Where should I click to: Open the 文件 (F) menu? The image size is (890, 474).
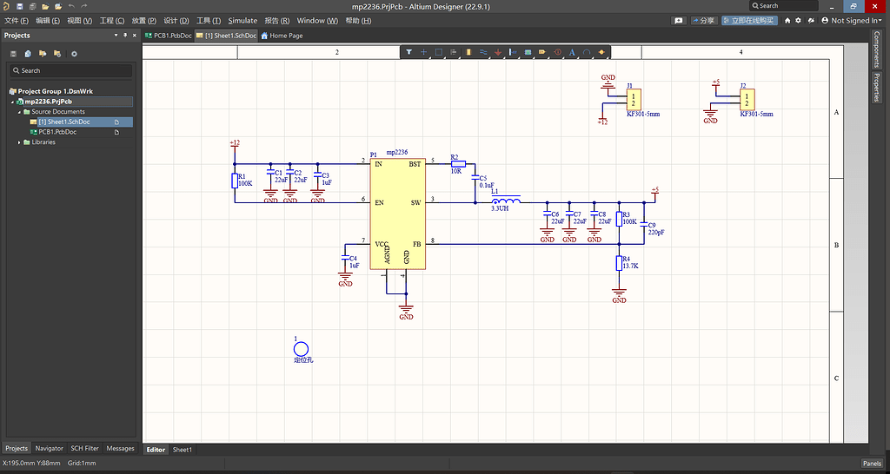17,21
